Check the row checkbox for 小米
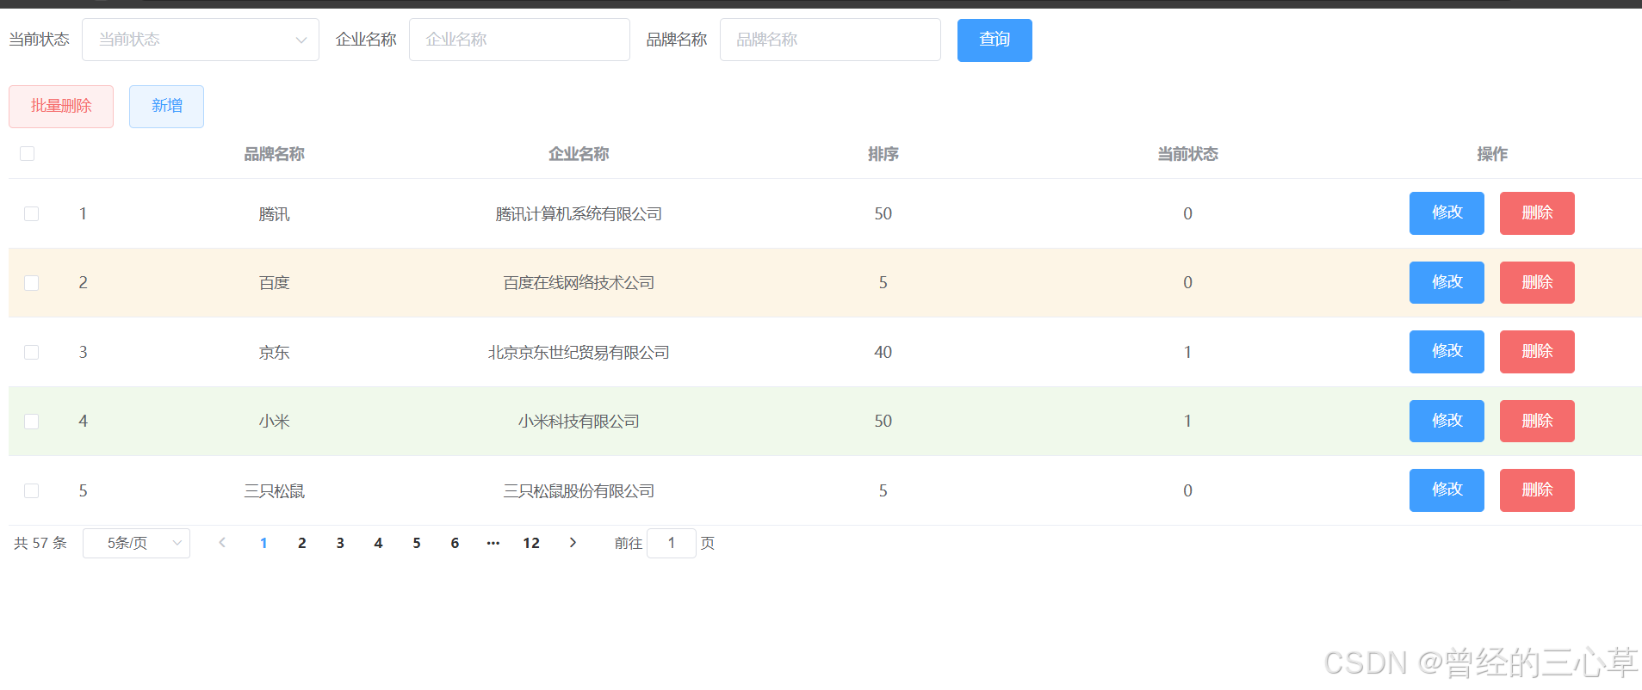1642x690 pixels. pyautogui.click(x=32, y=421)
